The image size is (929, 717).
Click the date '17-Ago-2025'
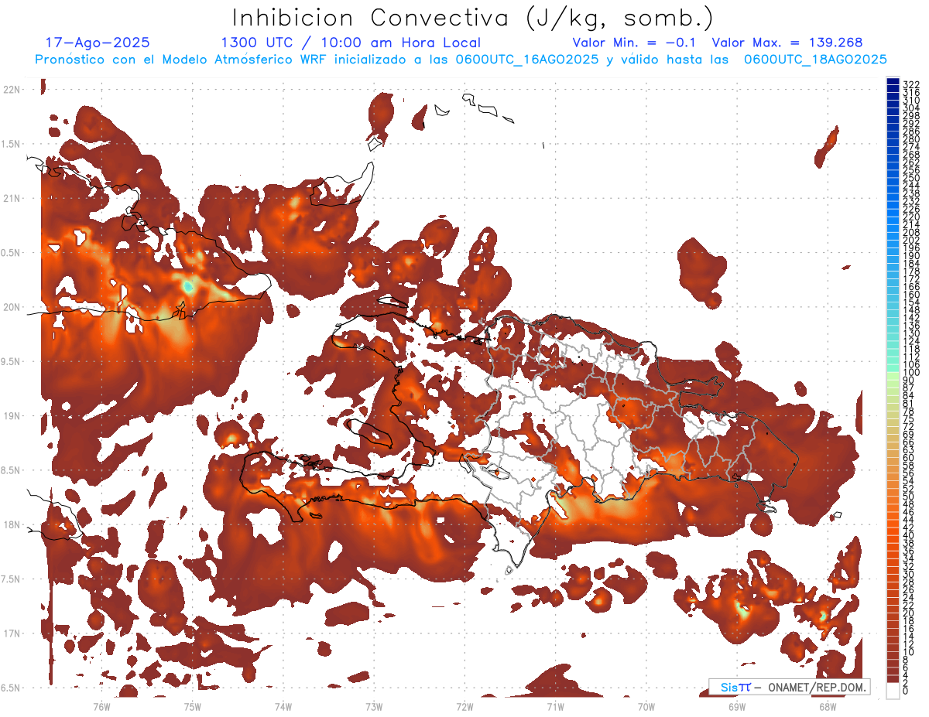98,43
